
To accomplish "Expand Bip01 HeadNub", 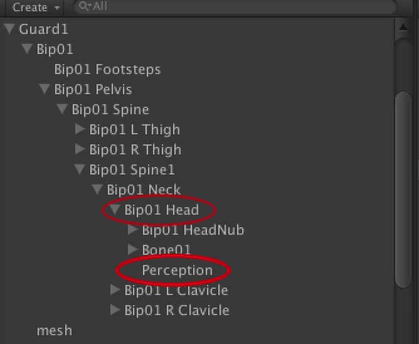I will click(132, 230).
